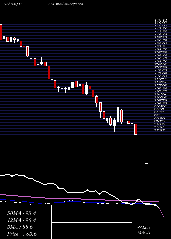Click the 5MA : 88.6 label
Image resolution: width=171 pixels, height=239 pixels.
[x=20, y=227]
